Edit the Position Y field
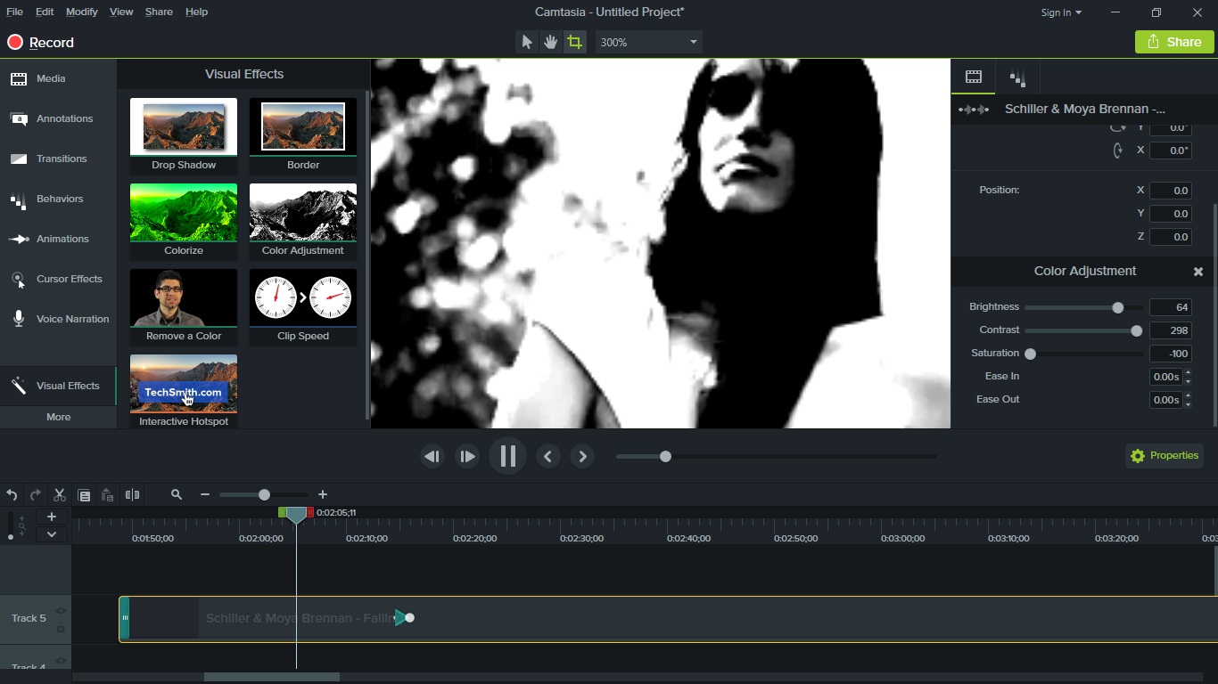 click(1171, 214)
